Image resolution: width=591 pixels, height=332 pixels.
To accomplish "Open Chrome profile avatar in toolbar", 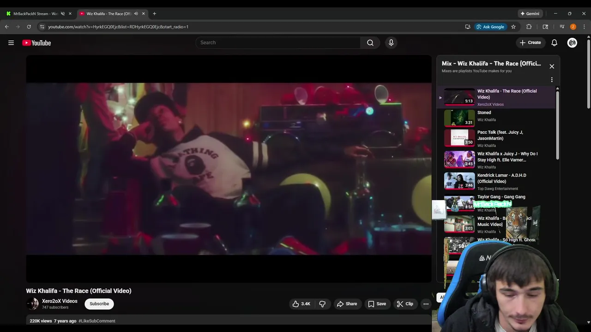I will (x=573, y=27).
